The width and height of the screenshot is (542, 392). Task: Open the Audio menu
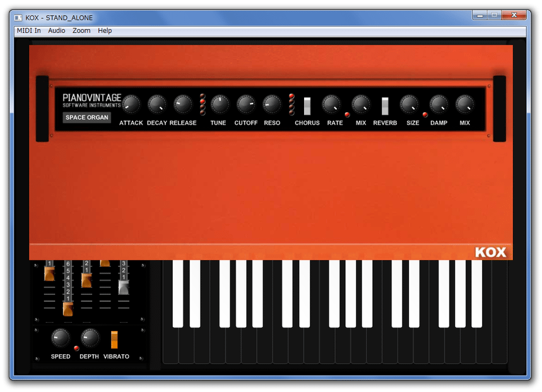point(56,30)
